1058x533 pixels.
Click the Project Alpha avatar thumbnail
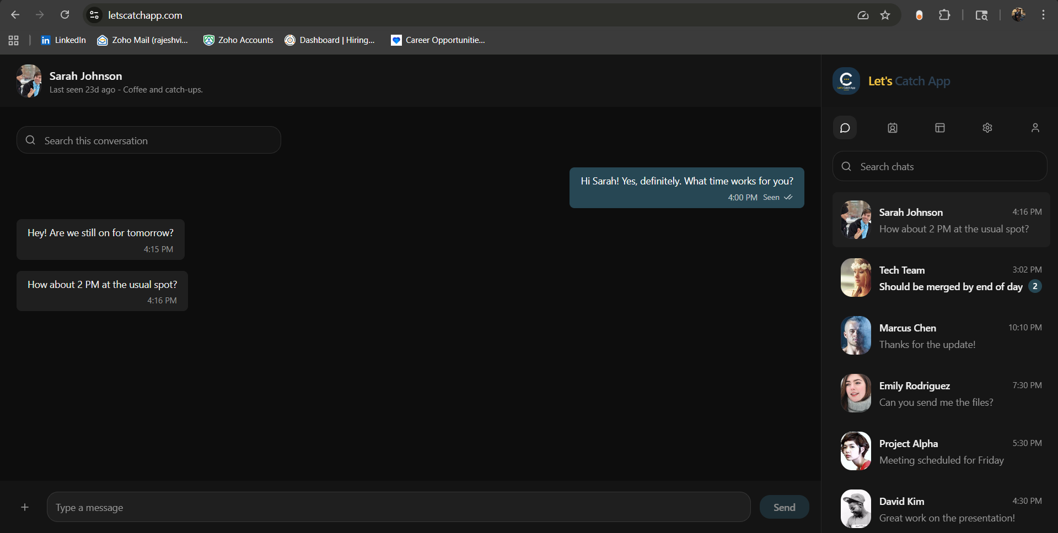(856, 451)
